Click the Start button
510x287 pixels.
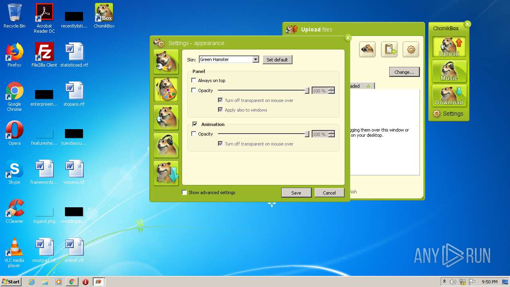pos(11,282)
